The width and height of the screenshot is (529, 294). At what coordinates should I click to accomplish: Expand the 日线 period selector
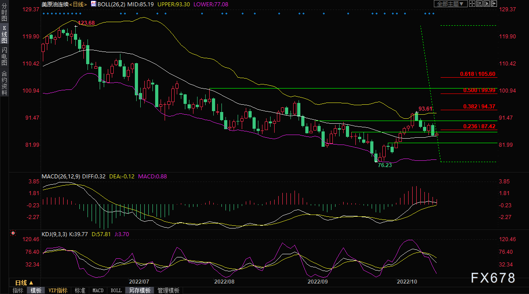coord(24,283)
